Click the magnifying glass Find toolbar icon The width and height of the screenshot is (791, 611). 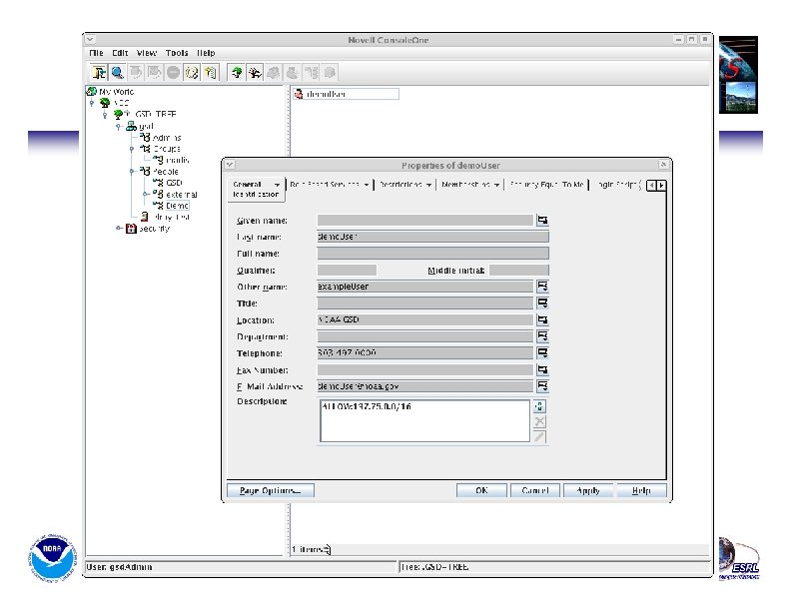pyautogui.click(x=117, y=73)
